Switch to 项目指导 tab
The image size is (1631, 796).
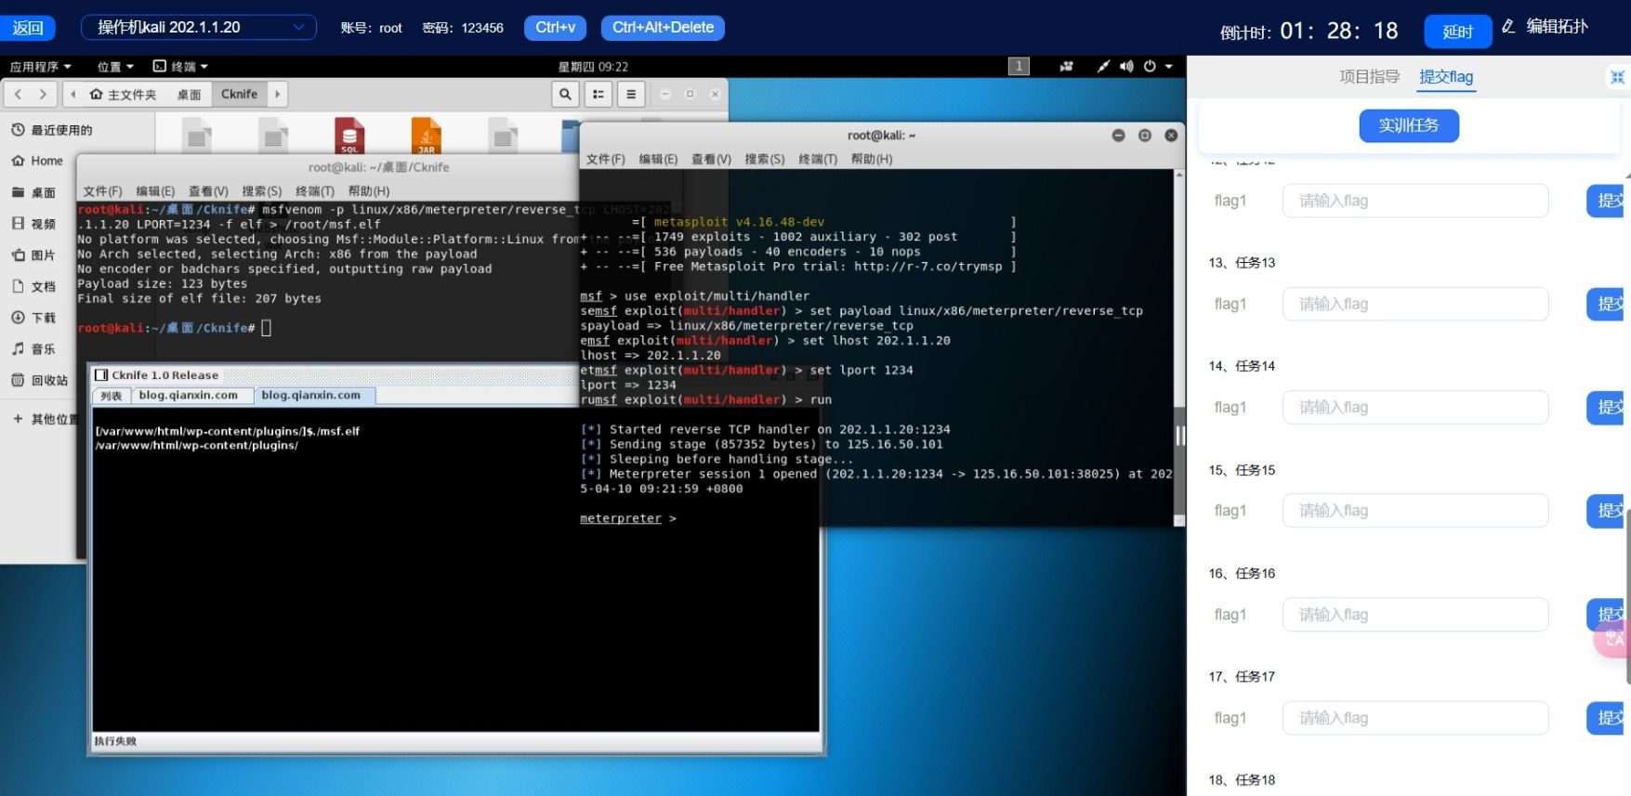click(x=1369, y=77)
